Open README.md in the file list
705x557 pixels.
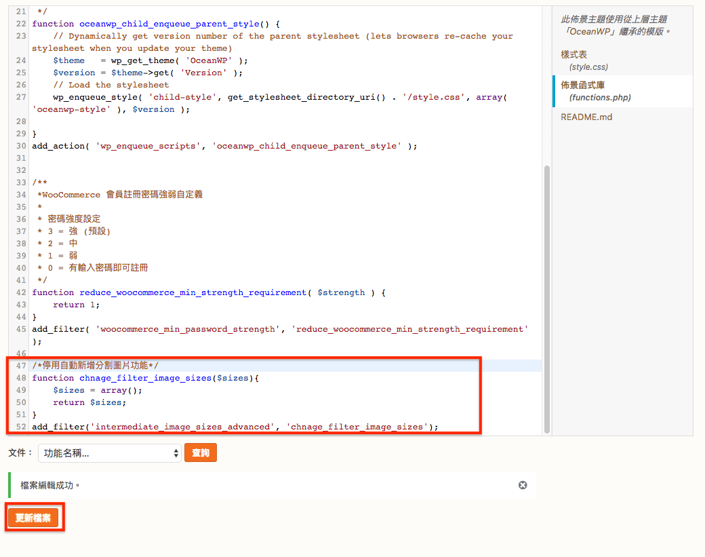[x=586, y=117]
